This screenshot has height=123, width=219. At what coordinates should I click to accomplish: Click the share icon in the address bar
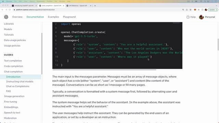pyautogui.click(x=187, y=10)
